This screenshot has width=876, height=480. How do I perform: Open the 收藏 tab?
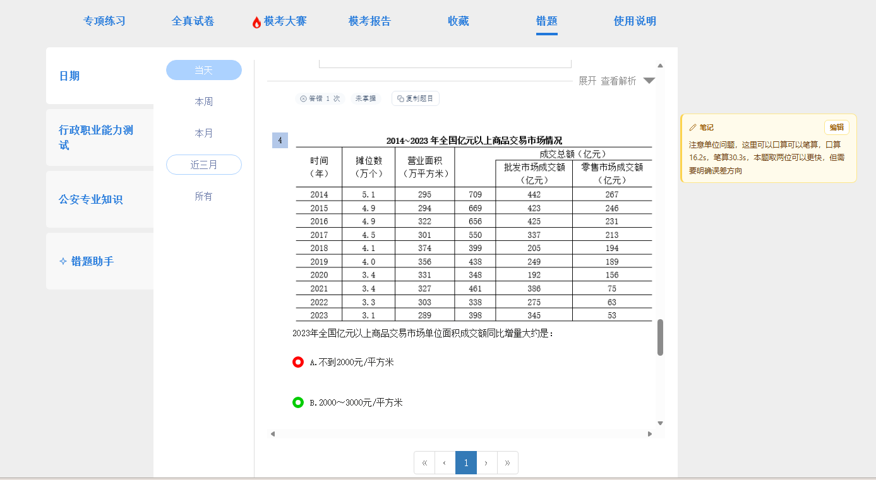pos(458,21)
